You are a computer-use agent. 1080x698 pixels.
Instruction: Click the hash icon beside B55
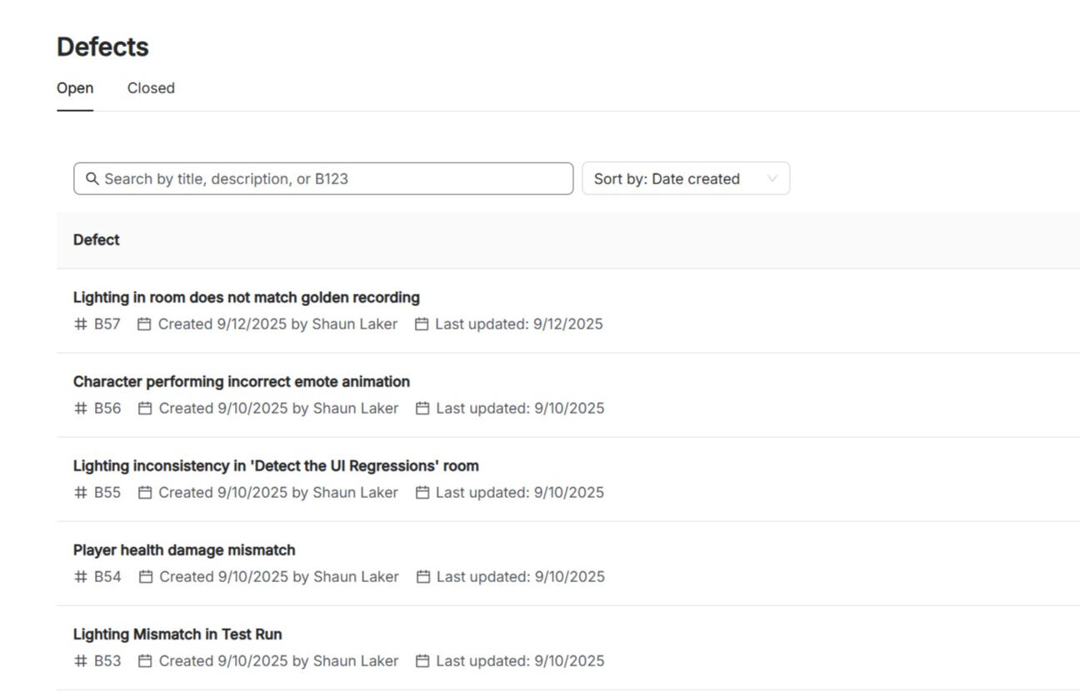81,492
